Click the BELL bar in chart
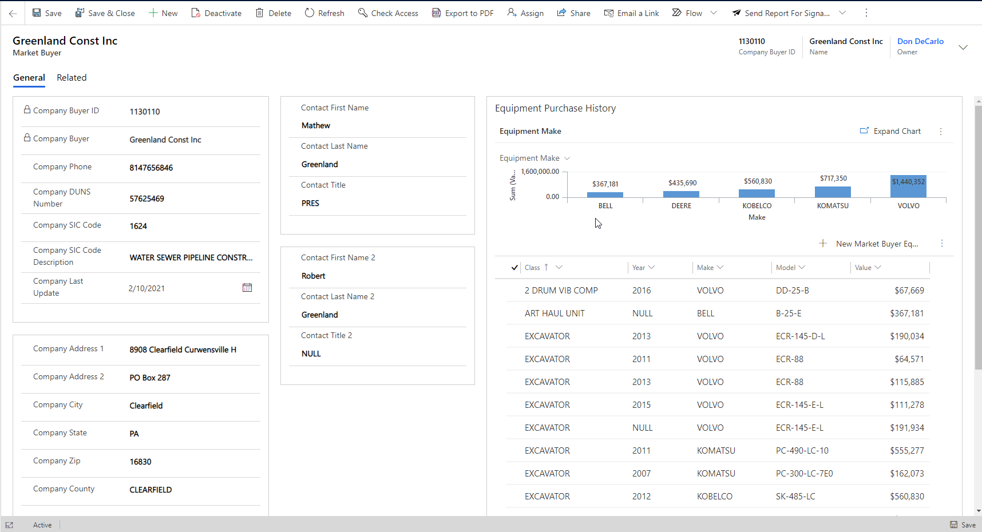Viewport: 982px width, 532px height. 605,194
